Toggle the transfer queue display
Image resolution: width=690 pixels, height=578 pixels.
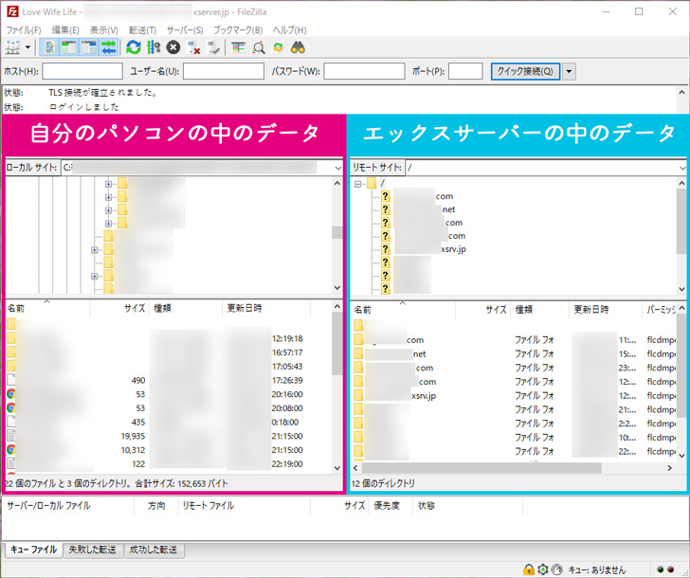pos(109,46)
